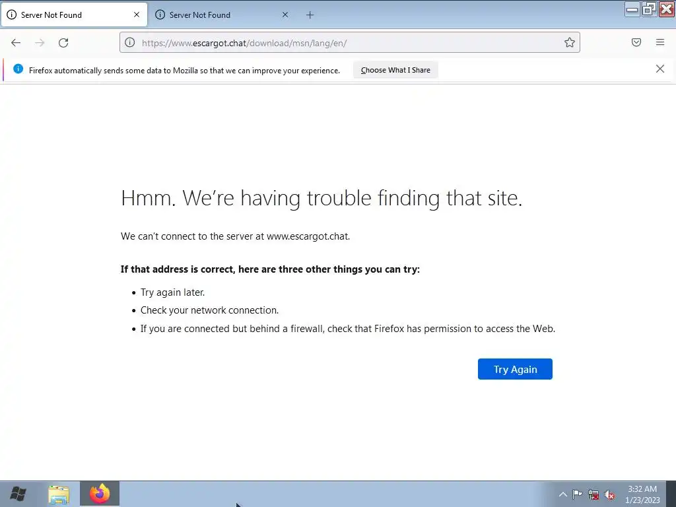676x507 pixels.
Task: Open the clock showing 3:32 AM
Action: 642,494
